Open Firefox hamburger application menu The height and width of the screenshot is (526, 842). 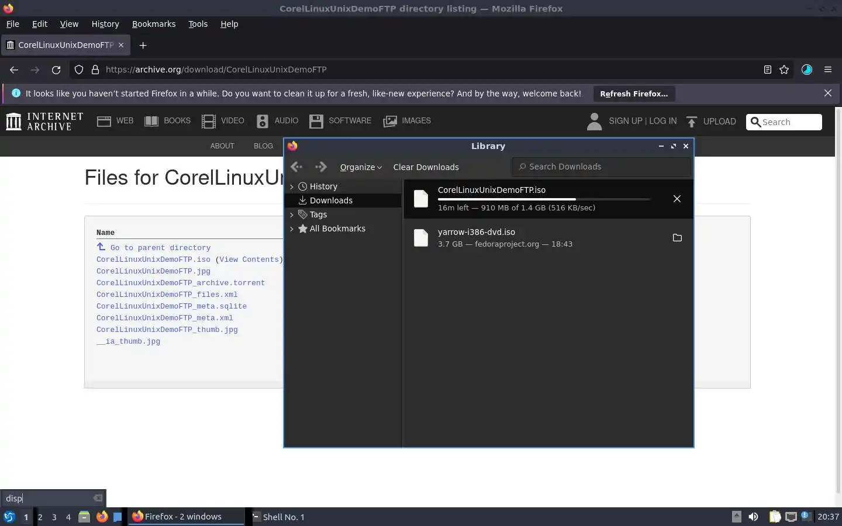click(x=828, y=70)
